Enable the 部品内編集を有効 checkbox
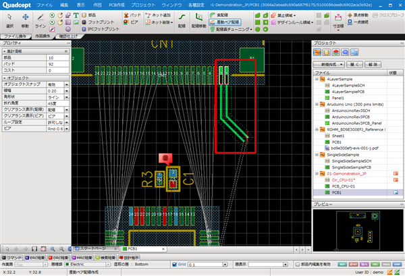This screenshot has width=405, height=276. pos(298,265)
